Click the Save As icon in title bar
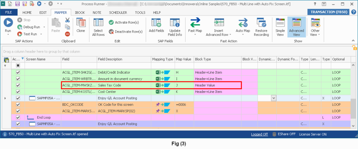Screen dimensions: 358x149 tap(25, 4)
